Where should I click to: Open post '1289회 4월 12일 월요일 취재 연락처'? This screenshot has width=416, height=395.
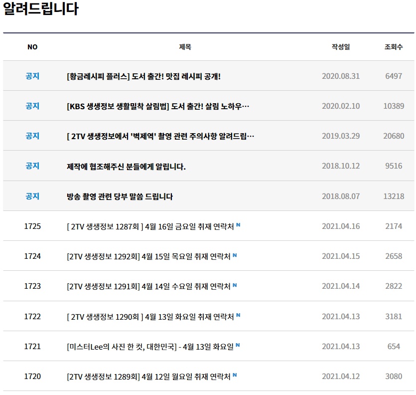tap(148, 377)
